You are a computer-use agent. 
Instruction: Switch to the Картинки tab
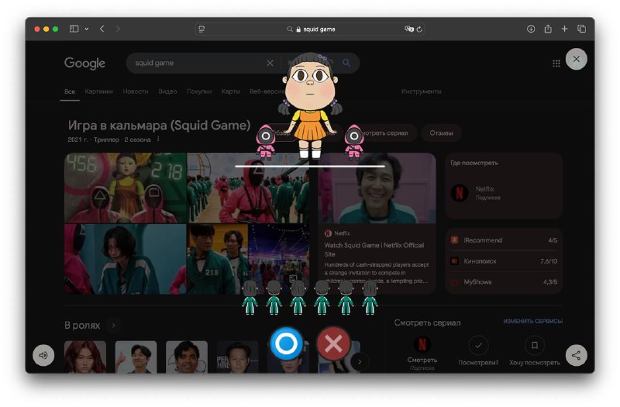point(99,91)
